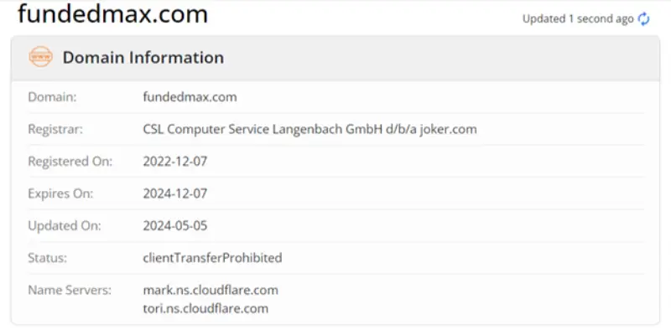The width and height of the screenshot is (671, 335).
Task: Select the updated date 2024-05-05
Action: pos(174,225)
